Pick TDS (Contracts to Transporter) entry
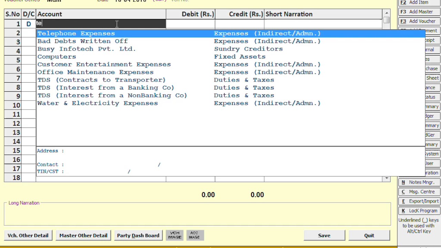Image resolution: width=441 pixels, height=248 pixels. point(231,80)
